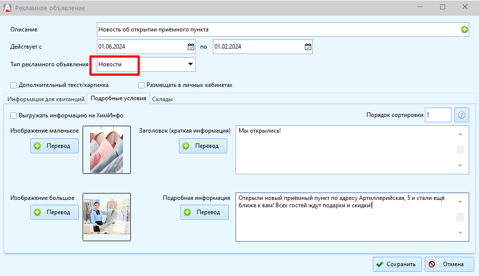Click the Порядок сортировки input field
Viewport: 479px width, 276px height.
438,115
